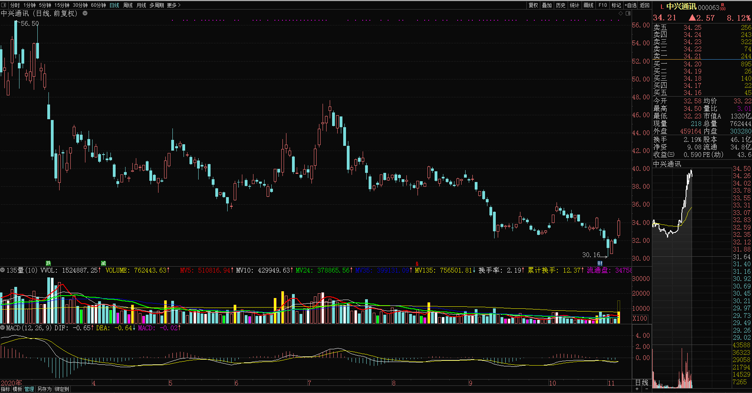Screen dimensions: 752x393
Task: Switch to 1分钟 chart period
Action: click(x=29, y=5)
